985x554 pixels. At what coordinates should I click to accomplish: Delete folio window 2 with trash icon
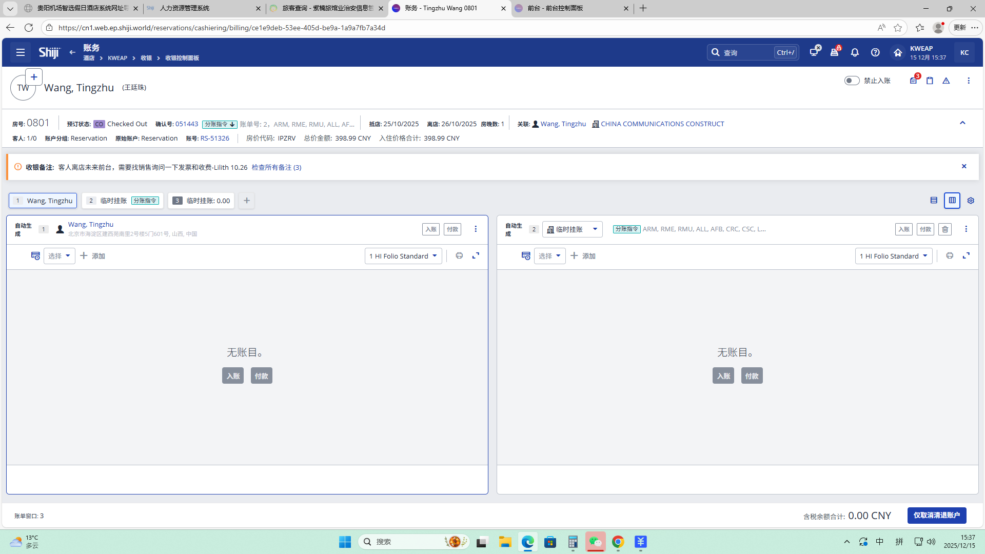pyautogui.click(x=945, y=229)
